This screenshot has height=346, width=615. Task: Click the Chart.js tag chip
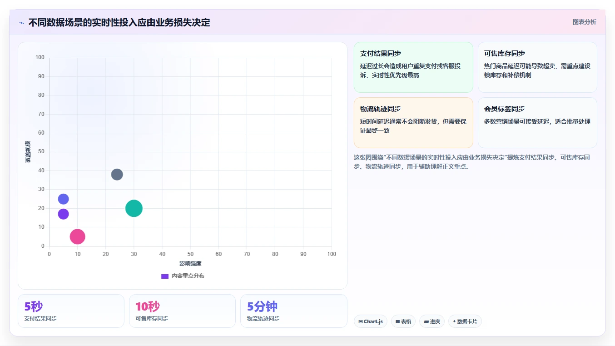pyautogui.click(x=371, y=321)
